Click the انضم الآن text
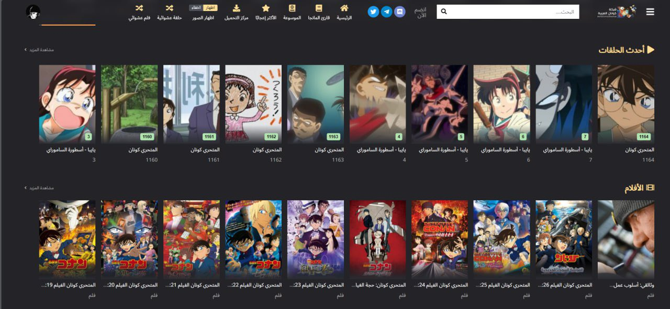The height and width of the screenshot is (309, 670). coord(420,13)
